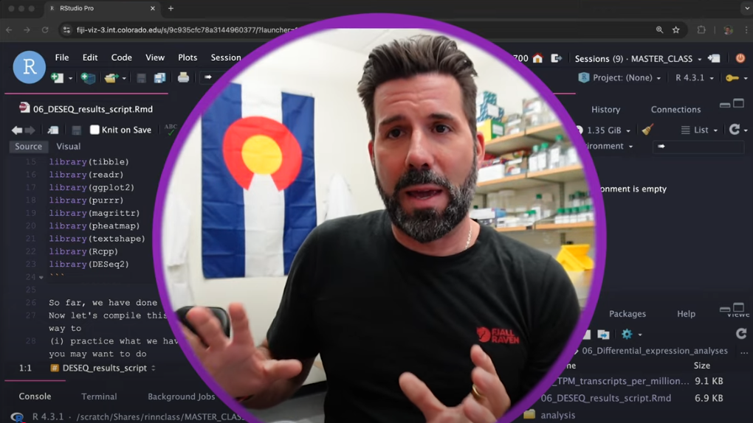Viewport: 753px width, 423px height.
Task: Select the Terminal tab
Action: click(x=99, y=396)
